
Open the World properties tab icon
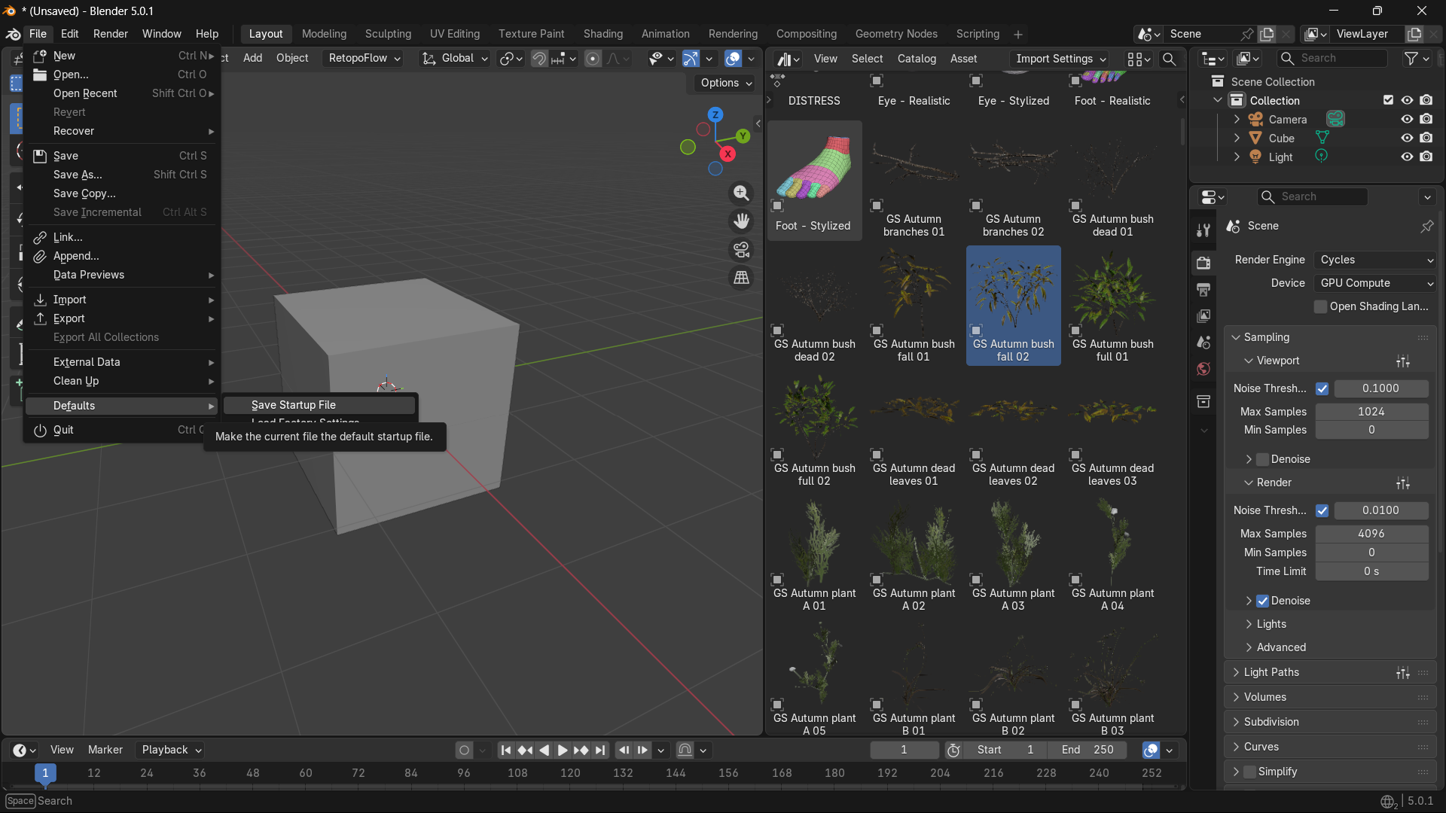point(1203,369)
